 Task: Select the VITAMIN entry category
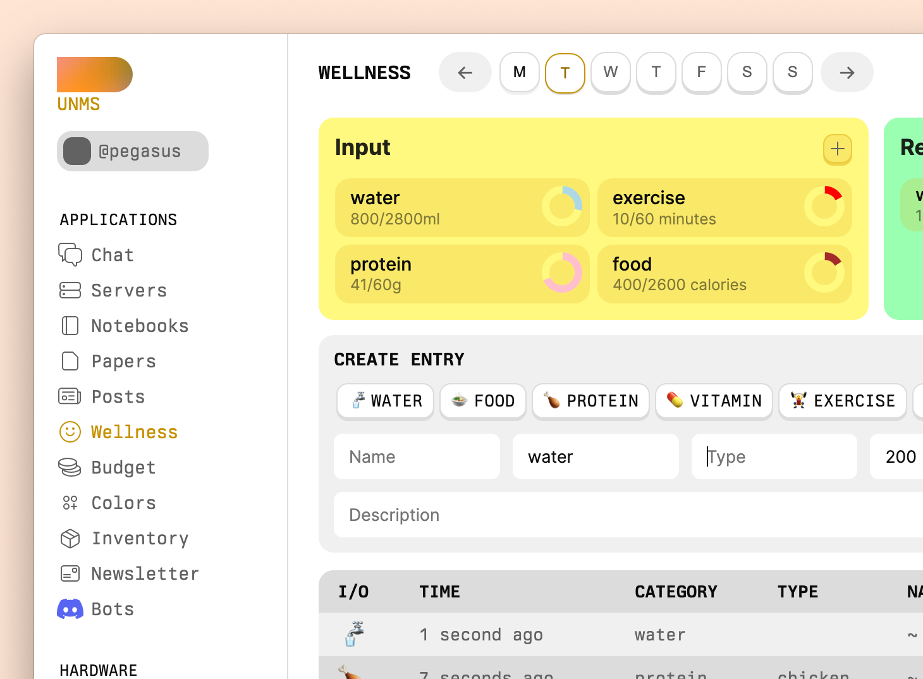(714, 401)
